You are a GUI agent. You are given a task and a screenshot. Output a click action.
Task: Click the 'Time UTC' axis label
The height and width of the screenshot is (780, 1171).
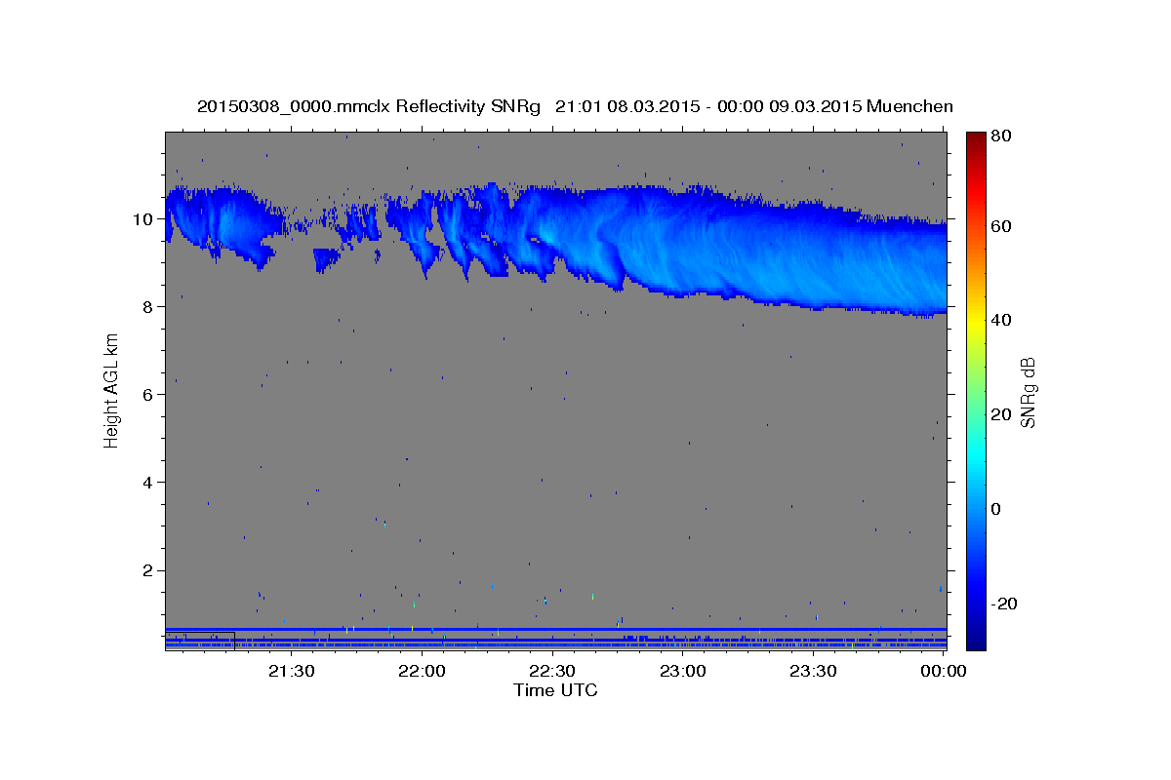555,690
